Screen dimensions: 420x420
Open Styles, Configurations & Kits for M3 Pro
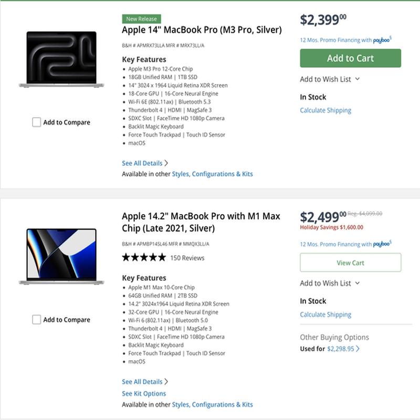pyautogui.click(x=212, y=174)
